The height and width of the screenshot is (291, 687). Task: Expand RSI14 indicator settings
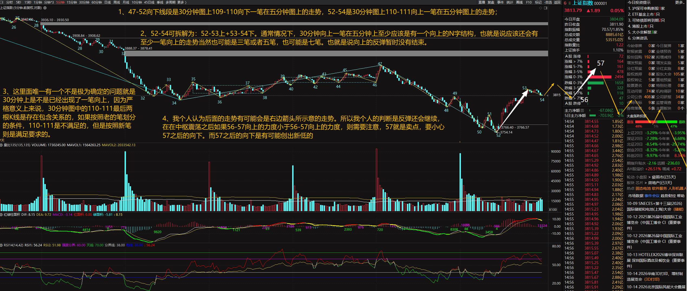pyautogui.click(x=2, y=245)
